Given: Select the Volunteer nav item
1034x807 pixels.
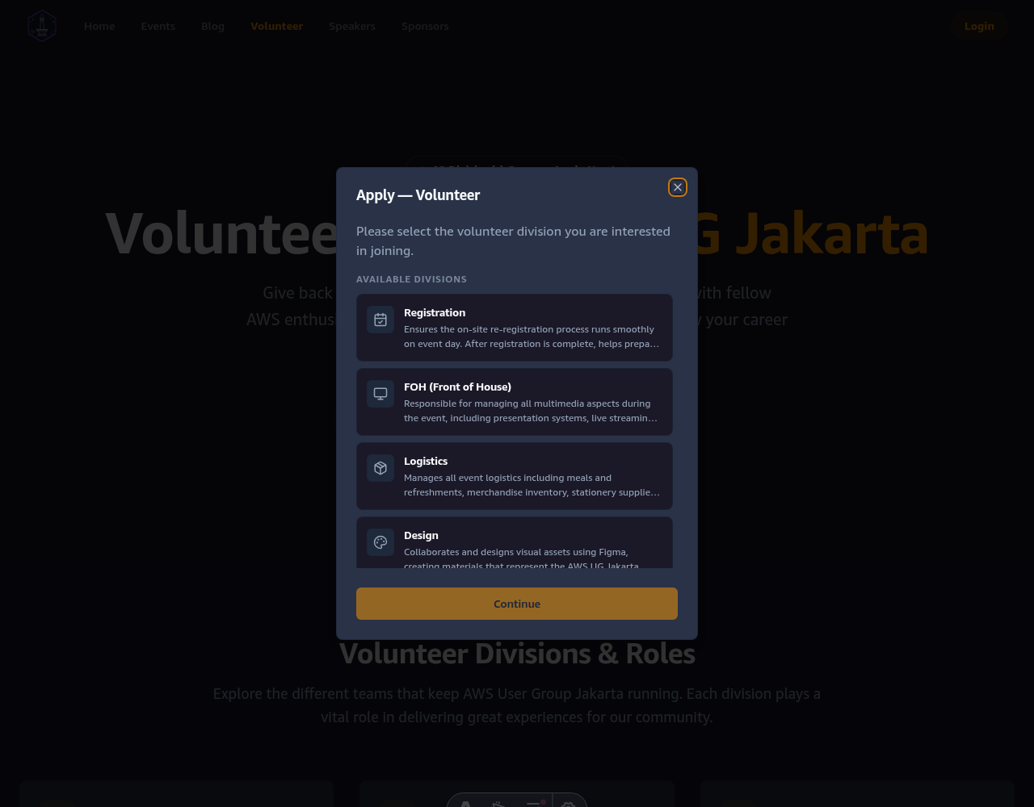Looking at the screenshot, I should tap(277, 26).
